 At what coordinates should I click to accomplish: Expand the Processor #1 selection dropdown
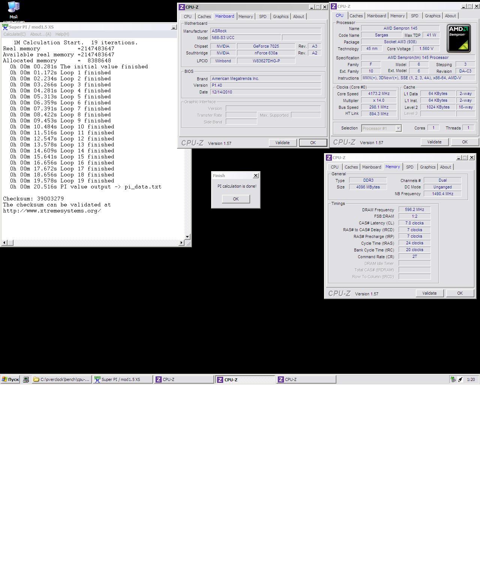398,128
